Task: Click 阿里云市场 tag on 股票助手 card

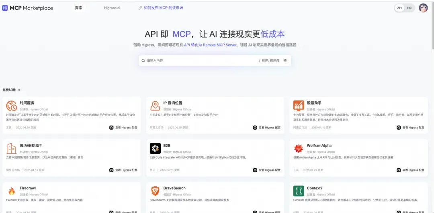Action: (x=300, y=128)
